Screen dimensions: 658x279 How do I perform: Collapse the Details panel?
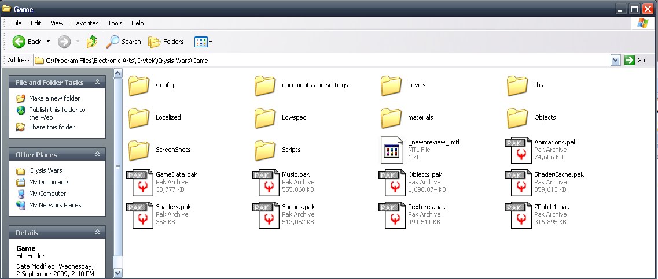(97, 232)
